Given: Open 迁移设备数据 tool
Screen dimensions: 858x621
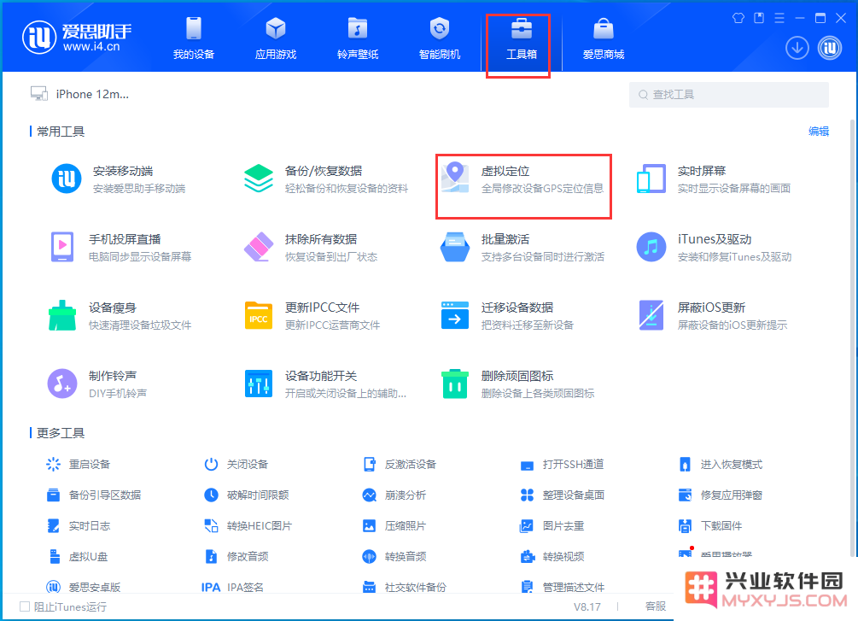Looking at the screenshot, I should pyautogui.click(x=508, y=316).
